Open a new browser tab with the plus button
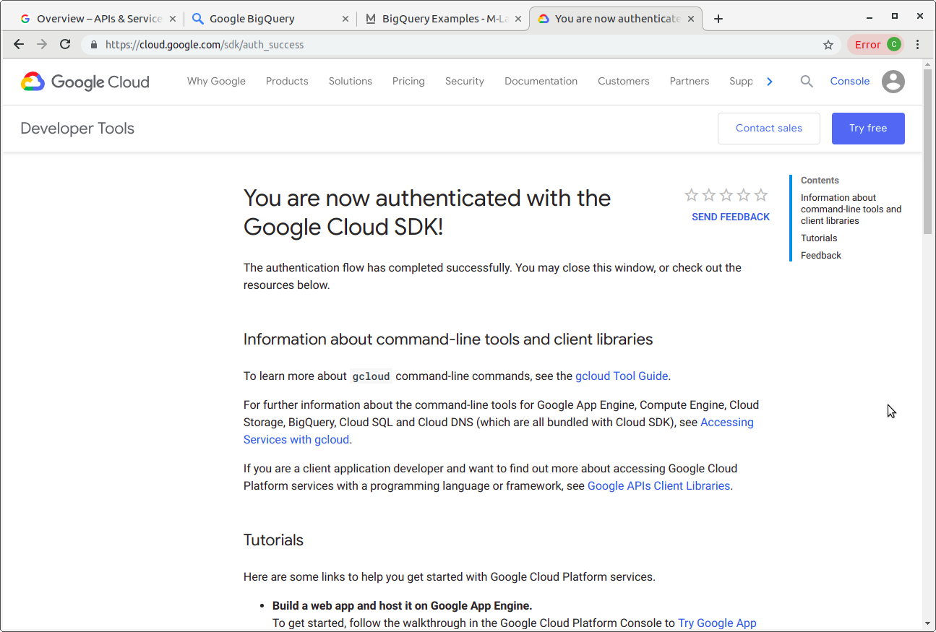 pyautogui.click(x=718, y=18)
